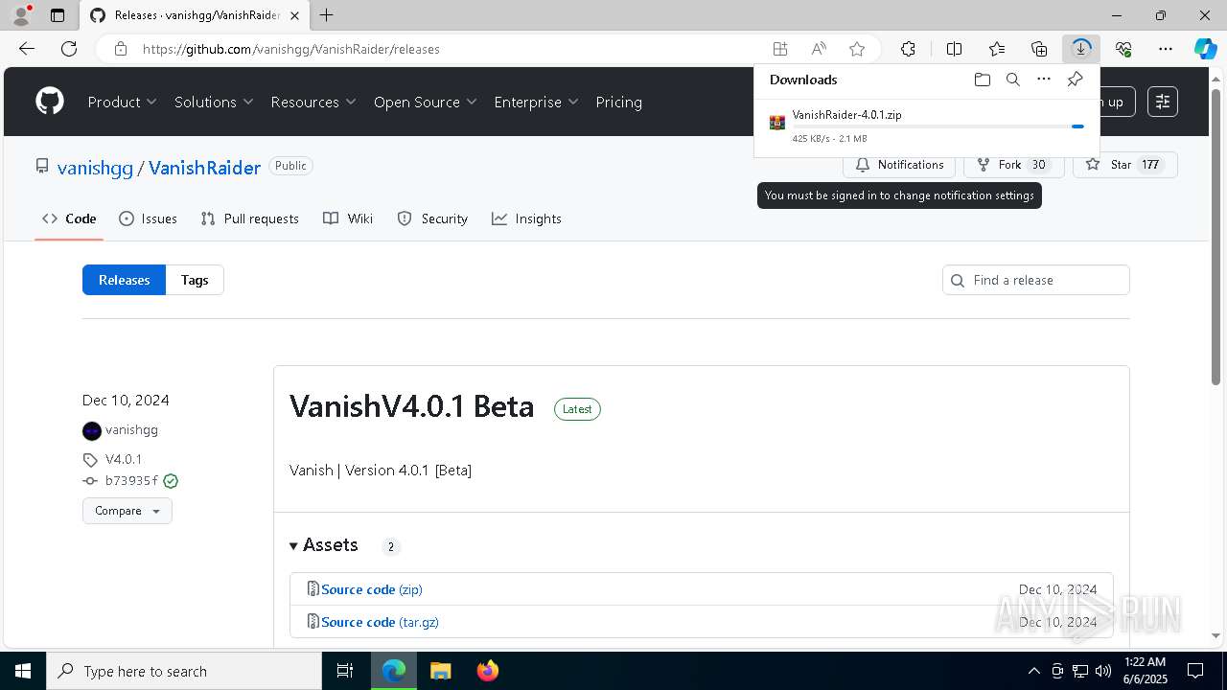Open the vanishgg owner link

pyautogui.click(x=95, y=168)
